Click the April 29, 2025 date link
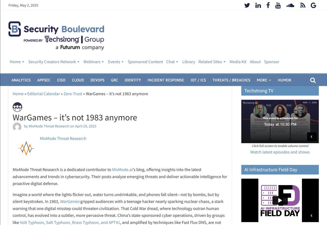Screen dimensions: 327x225 click(x=86, y=126)
